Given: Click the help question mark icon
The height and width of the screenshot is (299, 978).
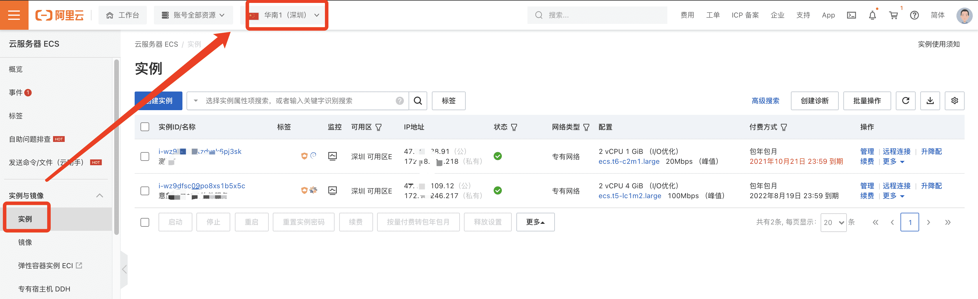Looking at the screenshot, I should (x=914, y=15).
